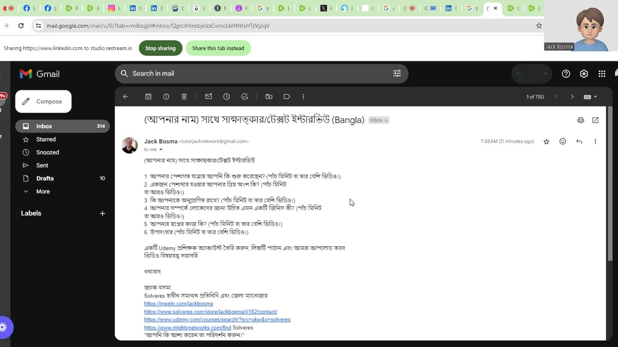Open the Google apps grid
This screenshot has width=618, height=347.
pyautogui.click(x=602, y=74)
